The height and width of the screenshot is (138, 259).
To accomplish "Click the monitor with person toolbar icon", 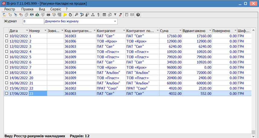I will [x=87, y=15].
